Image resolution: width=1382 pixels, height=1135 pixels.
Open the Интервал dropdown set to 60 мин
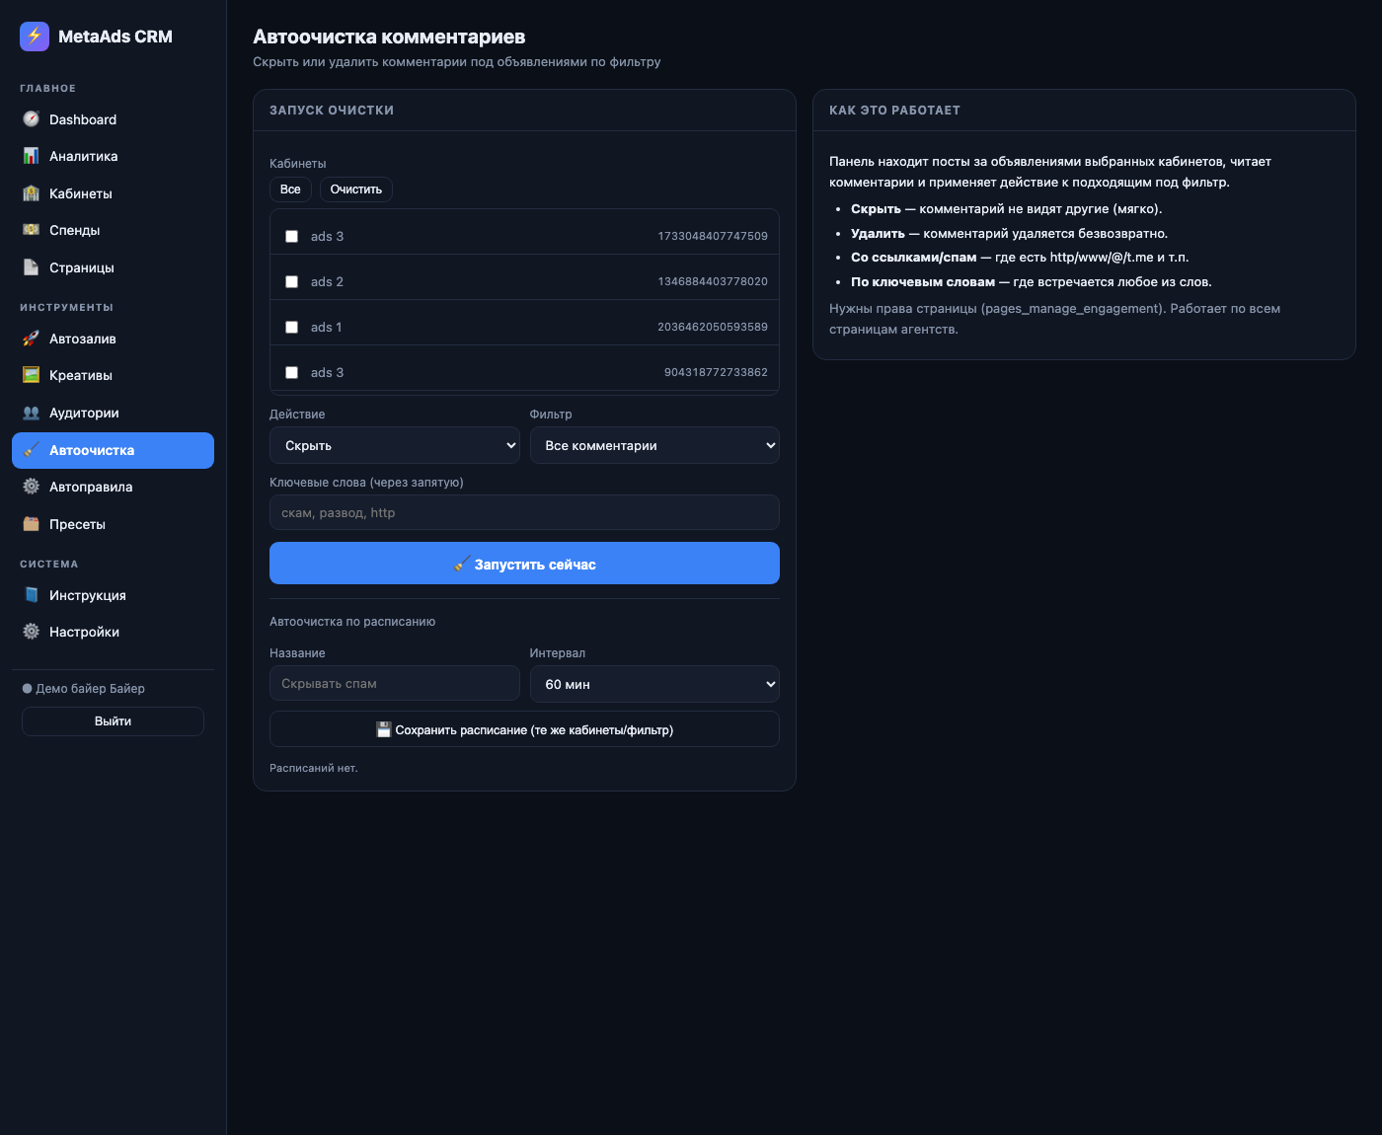(x=654, y=684)
